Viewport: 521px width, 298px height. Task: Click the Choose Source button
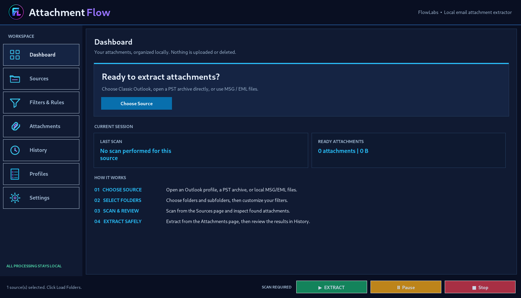point(137,104)
